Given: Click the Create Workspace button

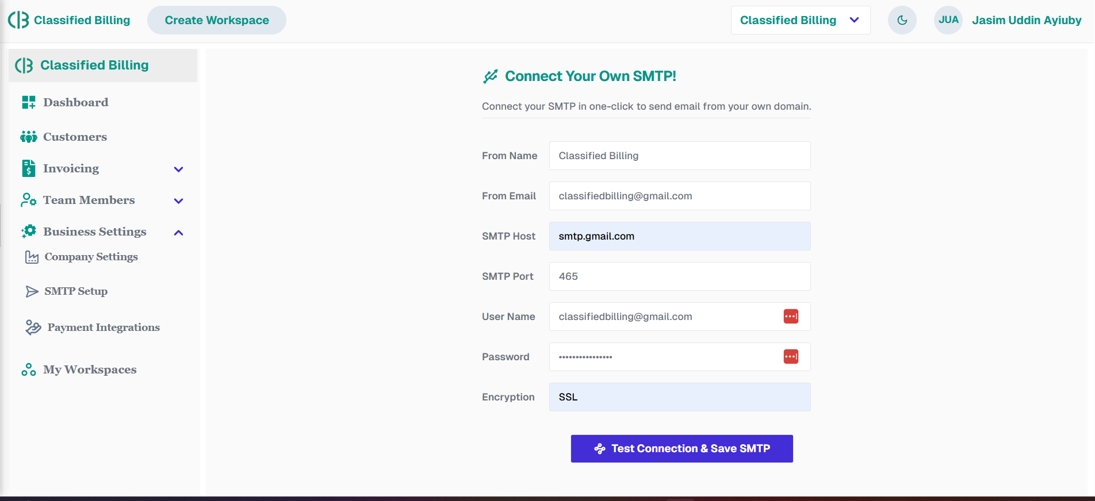Looking at the screenshot, I should click(216, 20).
